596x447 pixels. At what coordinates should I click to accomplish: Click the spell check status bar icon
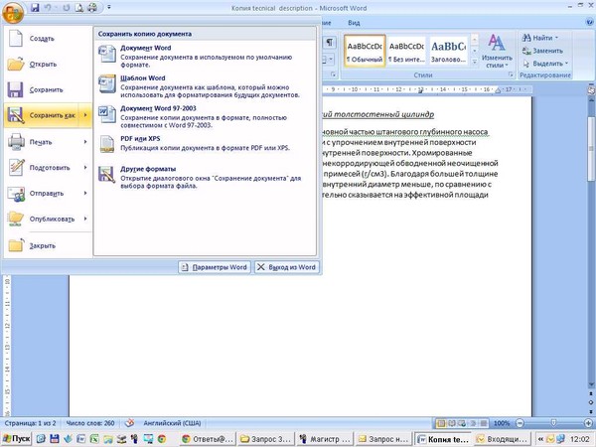[129, 422]
